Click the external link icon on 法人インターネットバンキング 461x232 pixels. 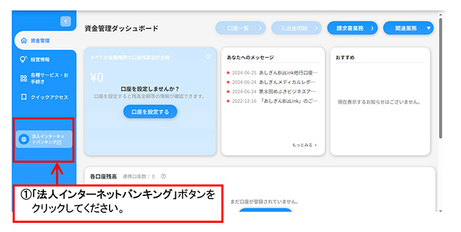(x=59, y=142)
